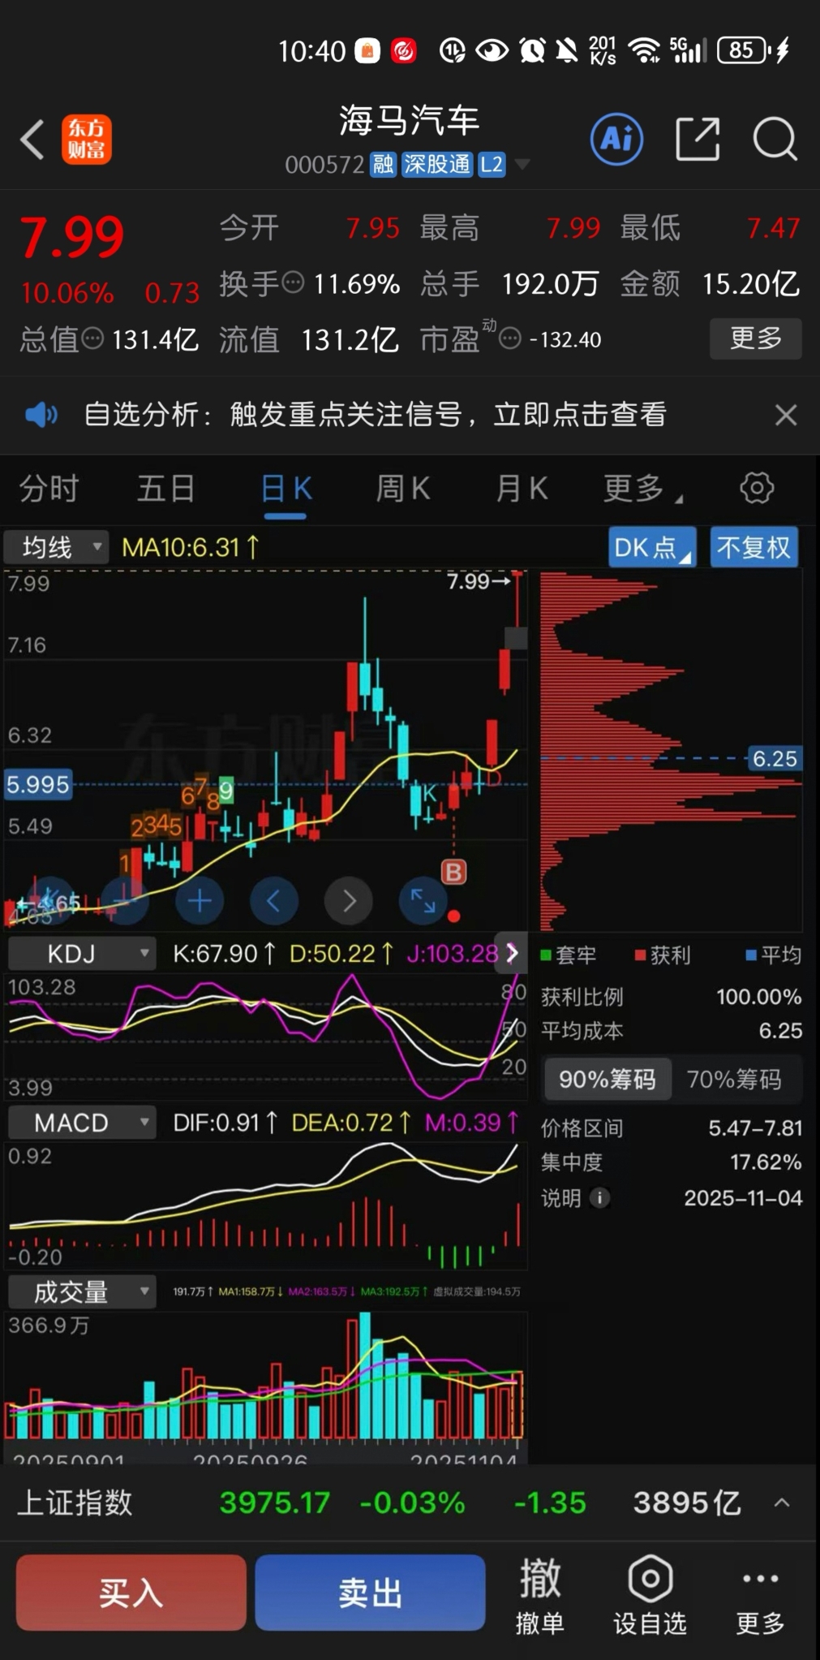Screen dimensions: 820x1660
Task: Tap the 7.99 current price
Action: pyautogui.click(x=72, y=238)
